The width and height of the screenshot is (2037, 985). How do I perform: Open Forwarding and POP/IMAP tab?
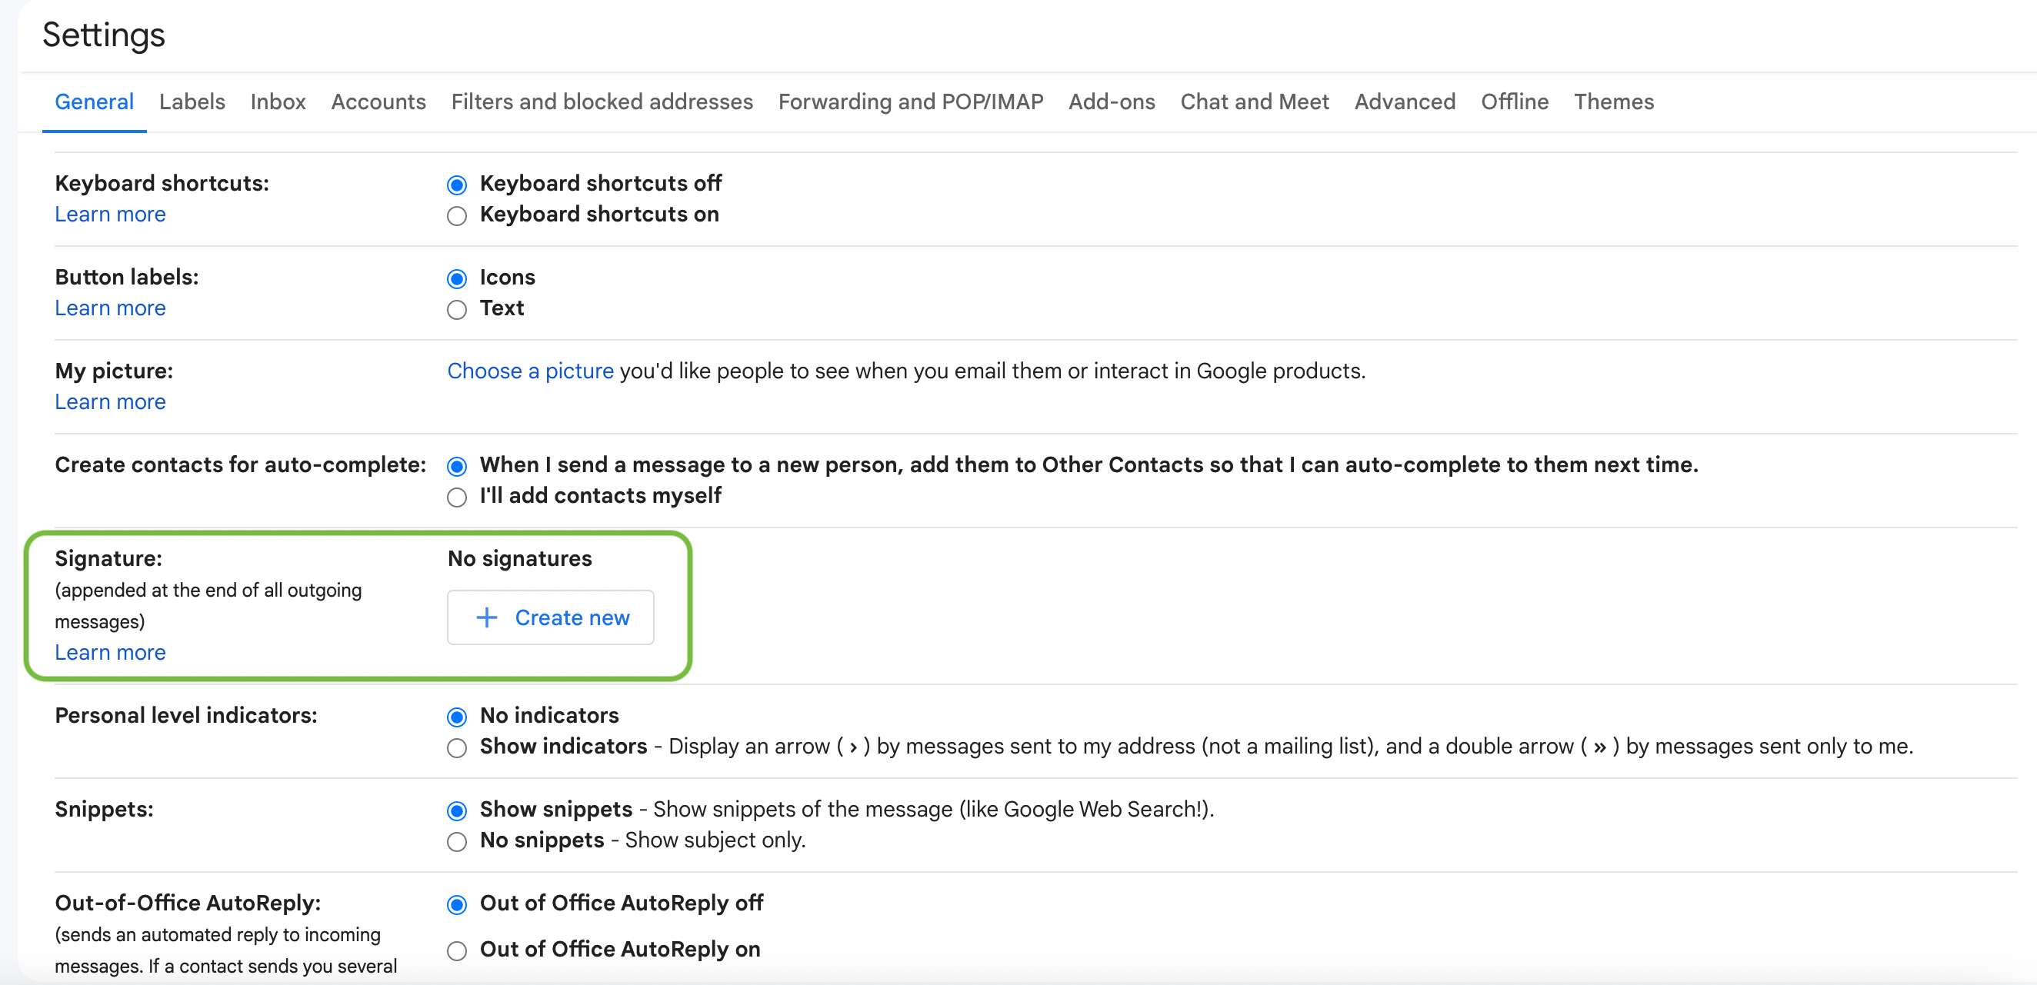910,101
